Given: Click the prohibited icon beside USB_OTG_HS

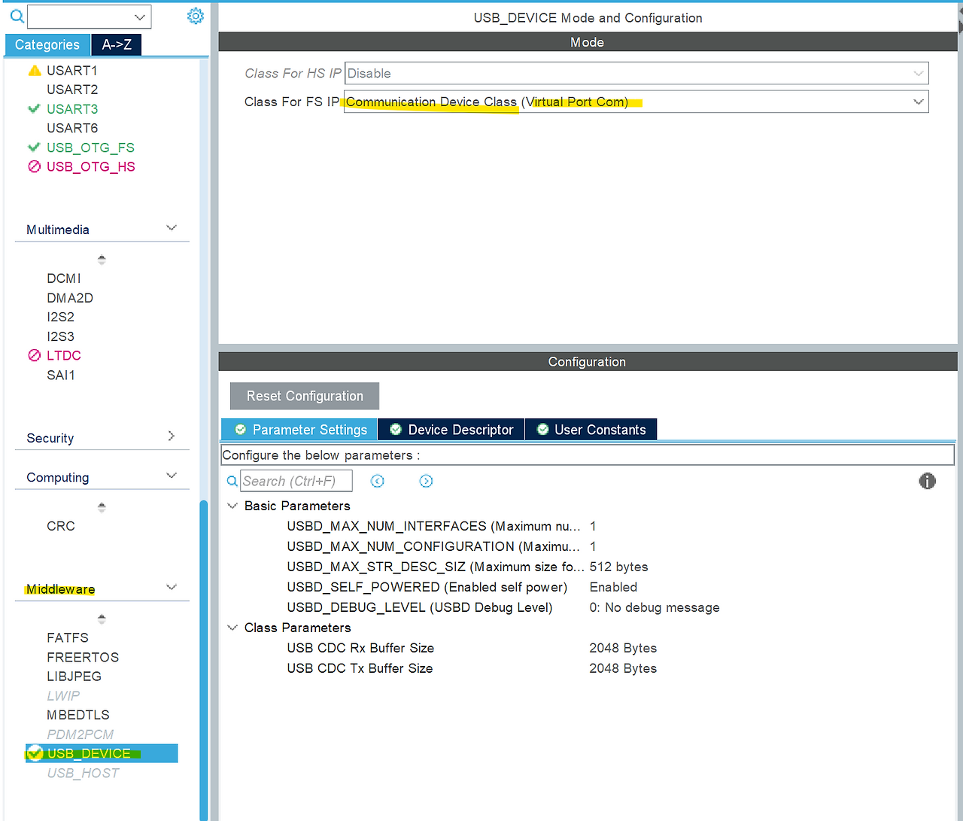Looking at the screenshot, I should pyautogui.click(x=34, y=166).
